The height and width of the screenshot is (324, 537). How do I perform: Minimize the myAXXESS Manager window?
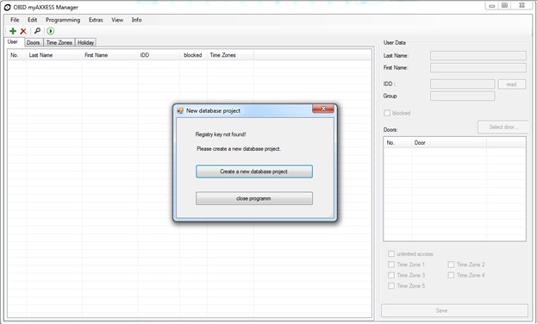click(x=492, y=6)
